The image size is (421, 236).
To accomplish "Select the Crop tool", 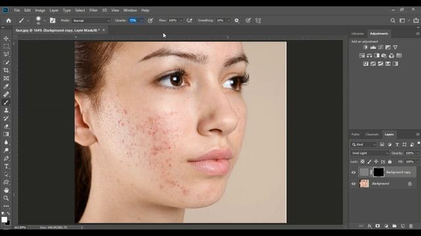I will [x=6, y=70].
